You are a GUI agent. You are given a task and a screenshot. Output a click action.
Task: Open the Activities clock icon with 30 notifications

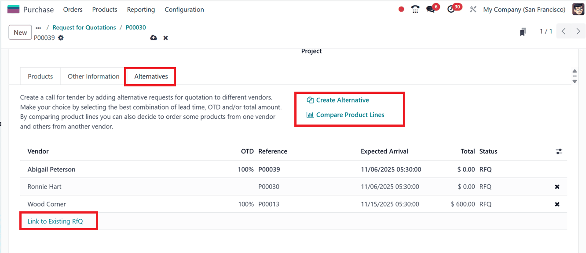451,9
